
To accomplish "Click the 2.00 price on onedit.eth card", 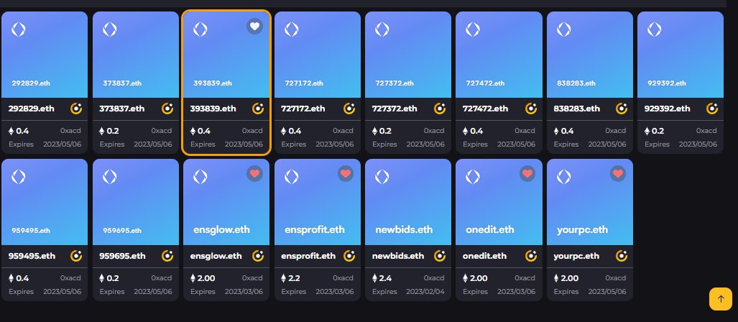I will 475,278.
